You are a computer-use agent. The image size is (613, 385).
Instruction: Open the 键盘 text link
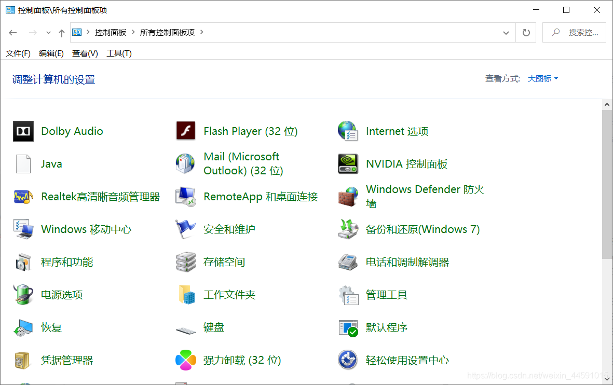[x=213, y=327]
